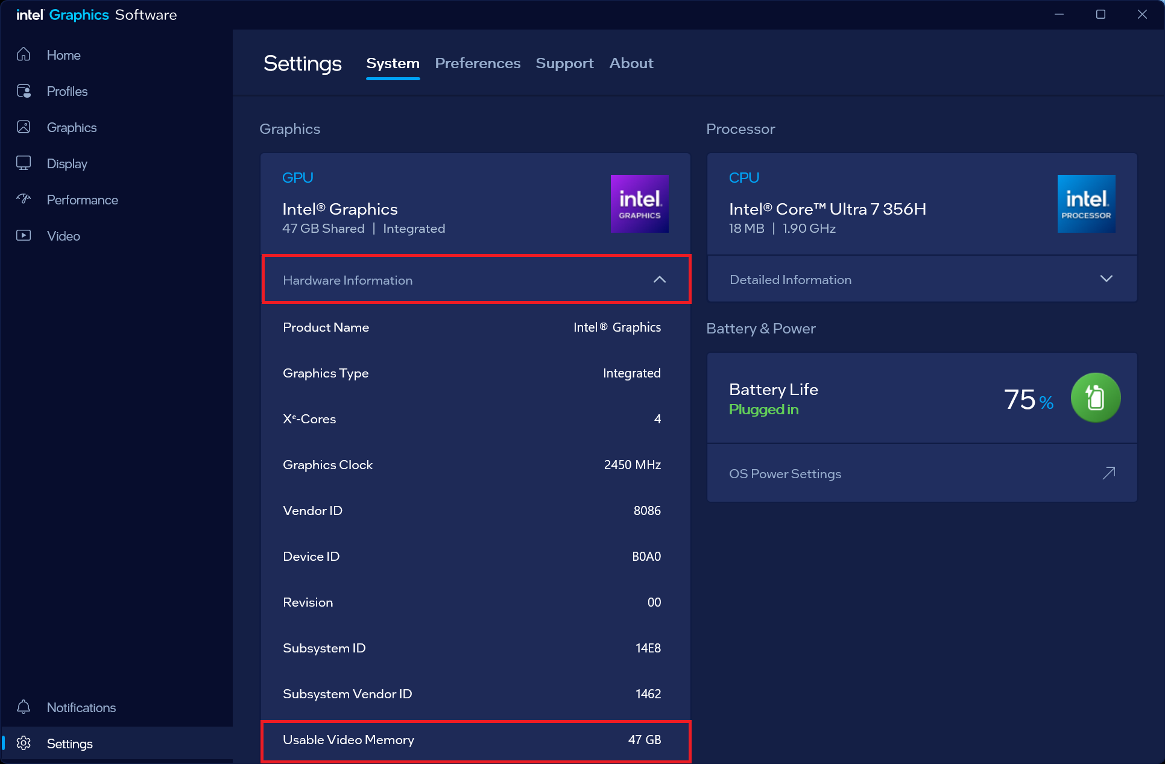Click the 'Plugged in' status text
The image size is (1165, 764).
click(x=764, y=409)
